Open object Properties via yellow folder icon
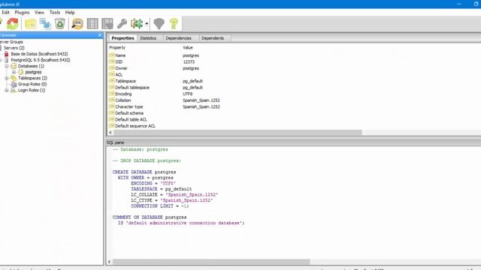481x270 pixels. click(x=30, y=23)
